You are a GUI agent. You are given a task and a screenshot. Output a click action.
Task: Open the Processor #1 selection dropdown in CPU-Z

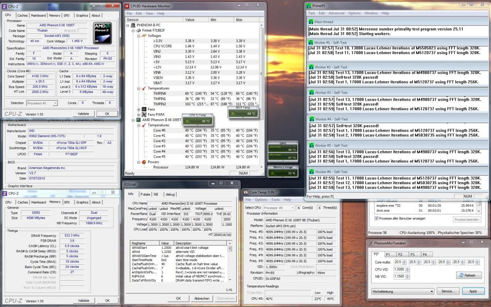[55, 103]
